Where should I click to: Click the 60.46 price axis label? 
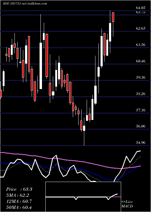141,61
